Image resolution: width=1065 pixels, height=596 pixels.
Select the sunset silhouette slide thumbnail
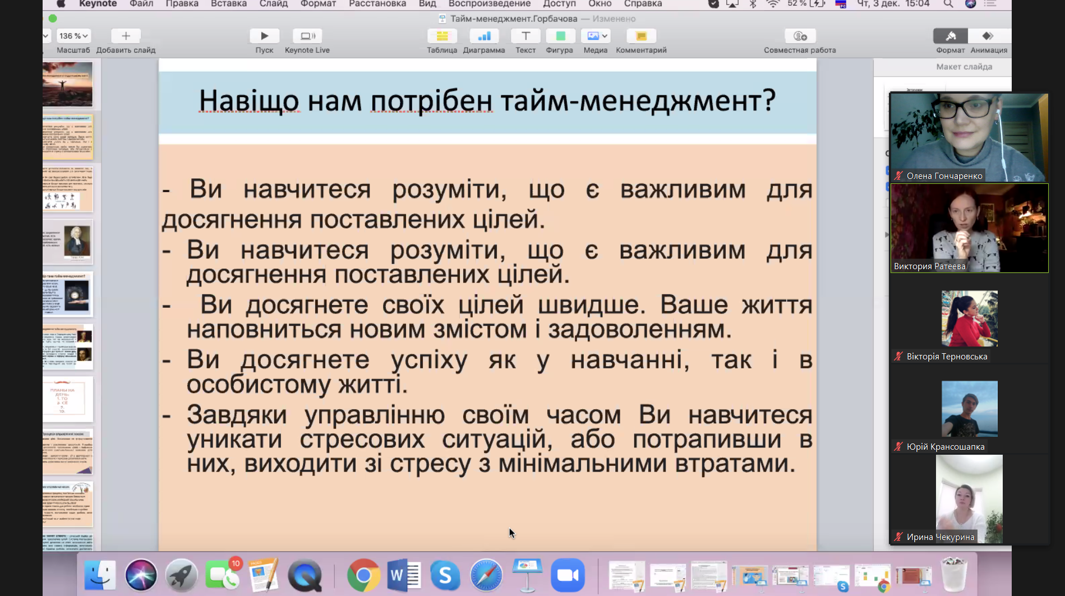click(x=67, y=84)
